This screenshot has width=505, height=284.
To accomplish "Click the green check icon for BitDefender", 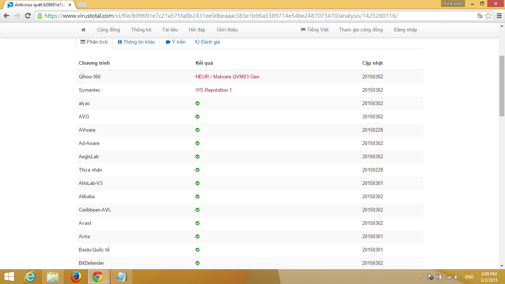I will click(197, 263).
